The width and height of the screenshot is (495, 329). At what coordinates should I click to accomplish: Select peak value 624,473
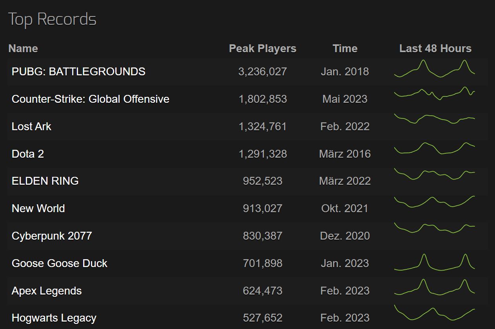pyautogui.click(x=263, y=291)
